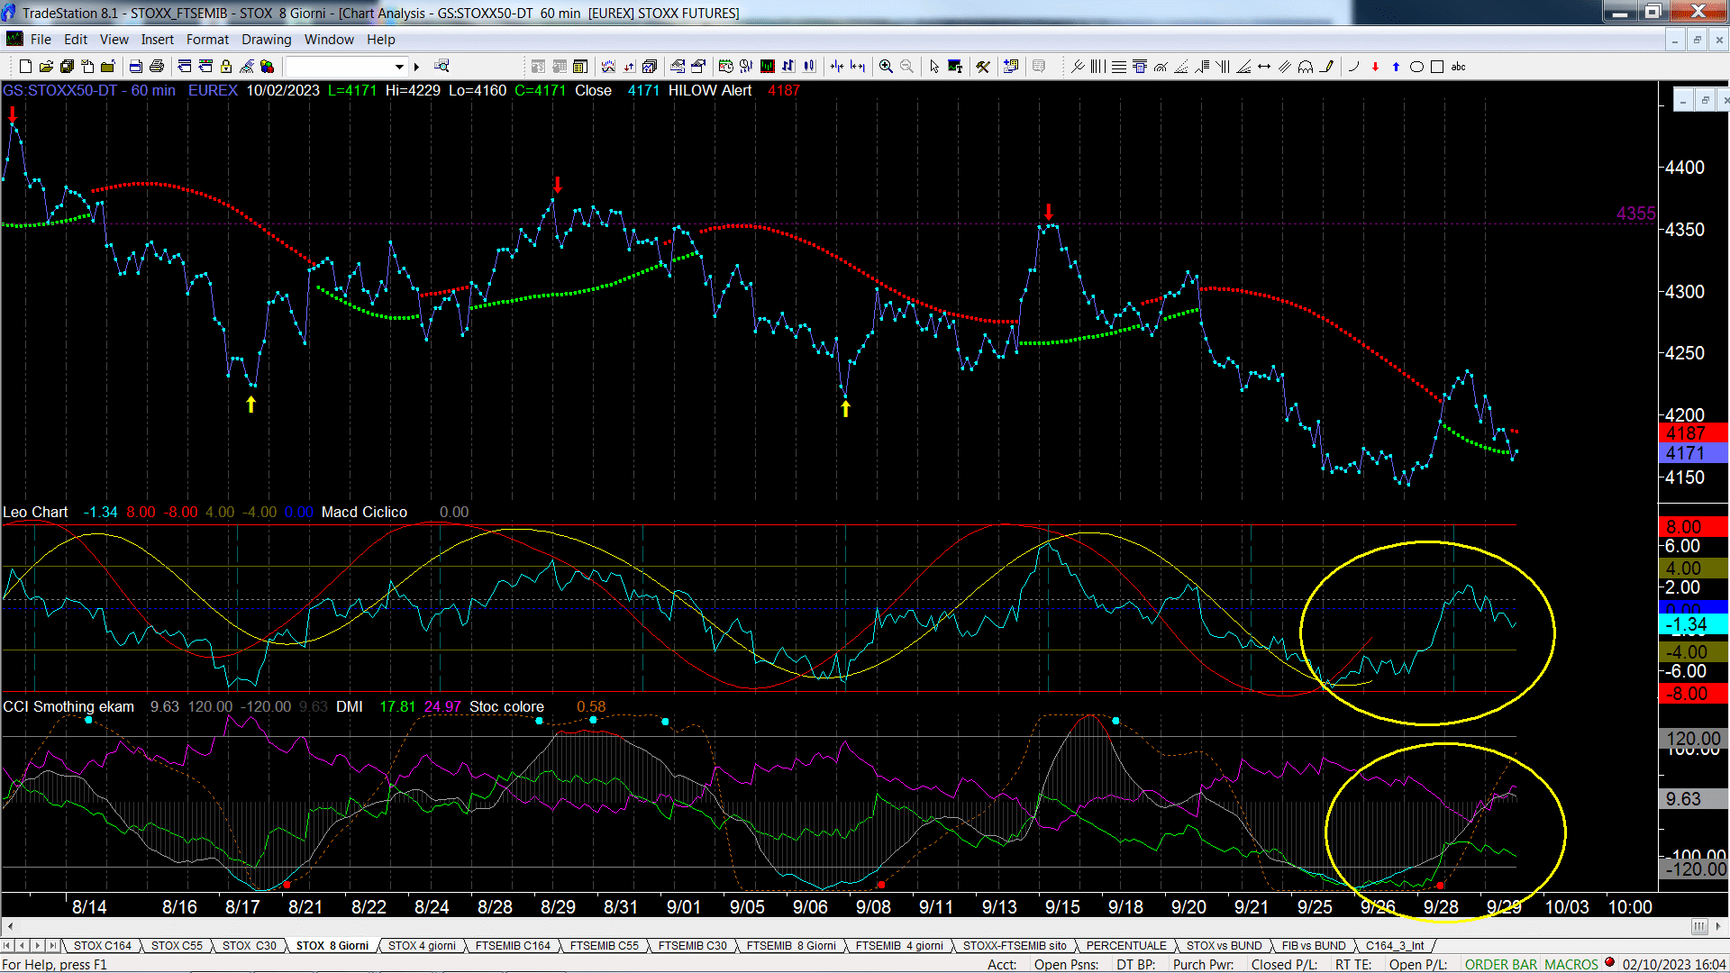Switch to the STOXX-FTSEMIB sito tab
The image size is (1730, 973).
tap(1015, 946)
